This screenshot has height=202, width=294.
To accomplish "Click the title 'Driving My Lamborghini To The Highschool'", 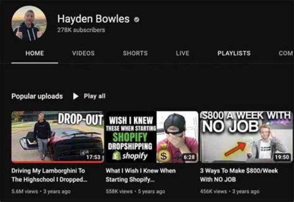I will [49, 175].
